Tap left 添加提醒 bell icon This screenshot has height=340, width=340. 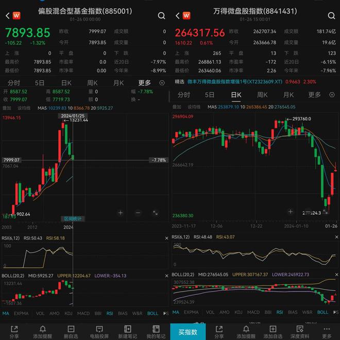pos(42,332)
